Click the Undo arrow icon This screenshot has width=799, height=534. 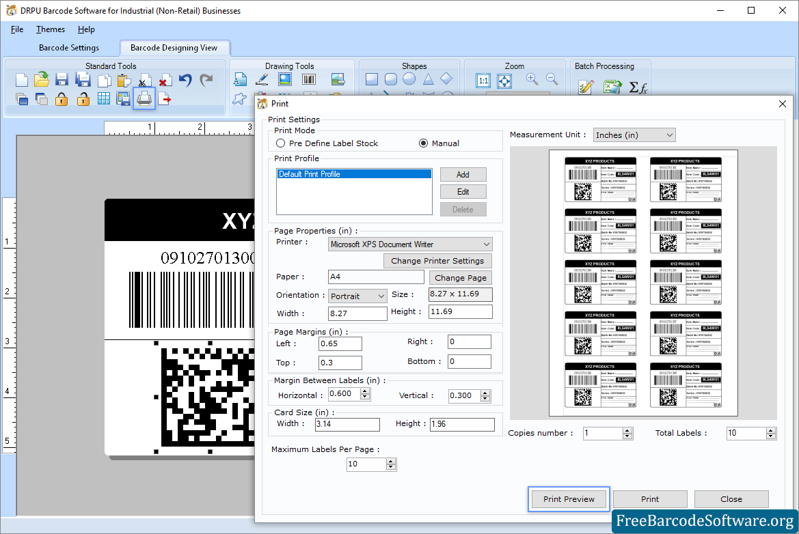point(185,80)
